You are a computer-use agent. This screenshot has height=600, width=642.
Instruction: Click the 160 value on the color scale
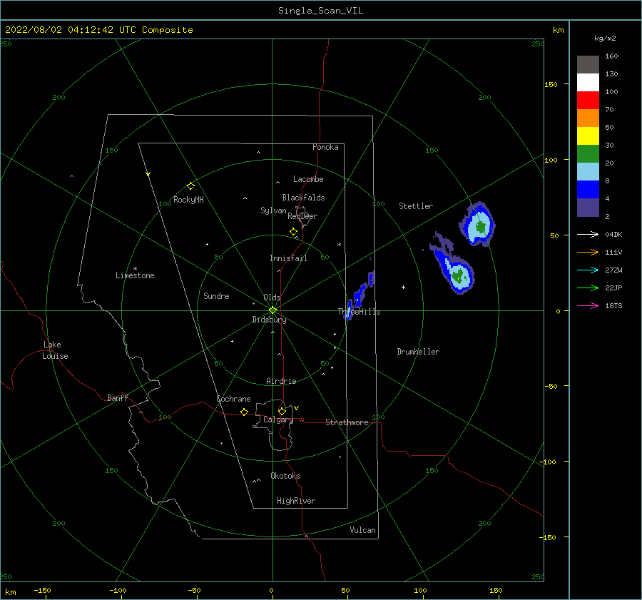pos(611,56)
